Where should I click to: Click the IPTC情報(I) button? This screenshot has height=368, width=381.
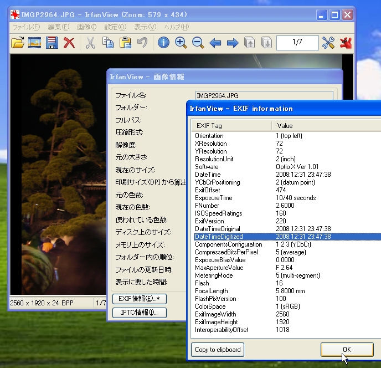tap(139, 313)
